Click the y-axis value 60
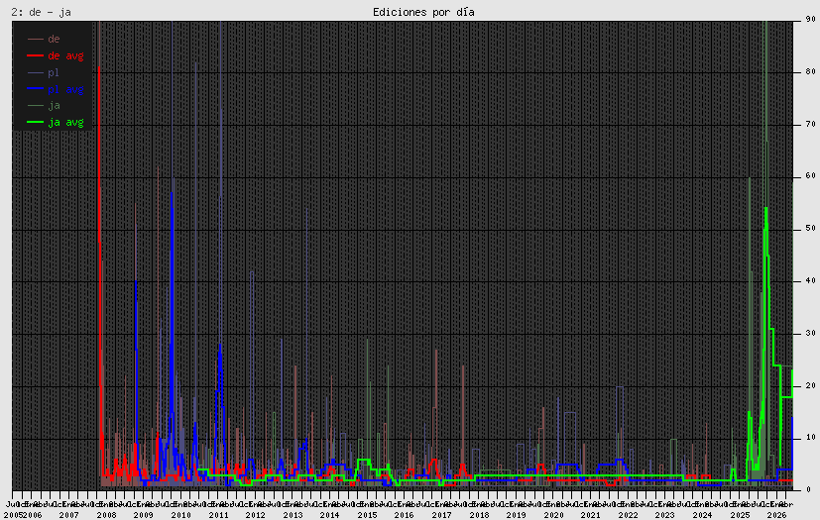This screenshot has height=520, width=820. (x=811, y=175)
